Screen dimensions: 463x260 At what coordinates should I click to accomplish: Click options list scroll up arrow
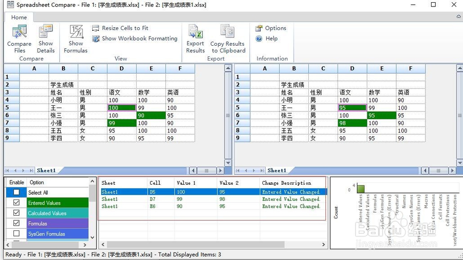(93, 181)
